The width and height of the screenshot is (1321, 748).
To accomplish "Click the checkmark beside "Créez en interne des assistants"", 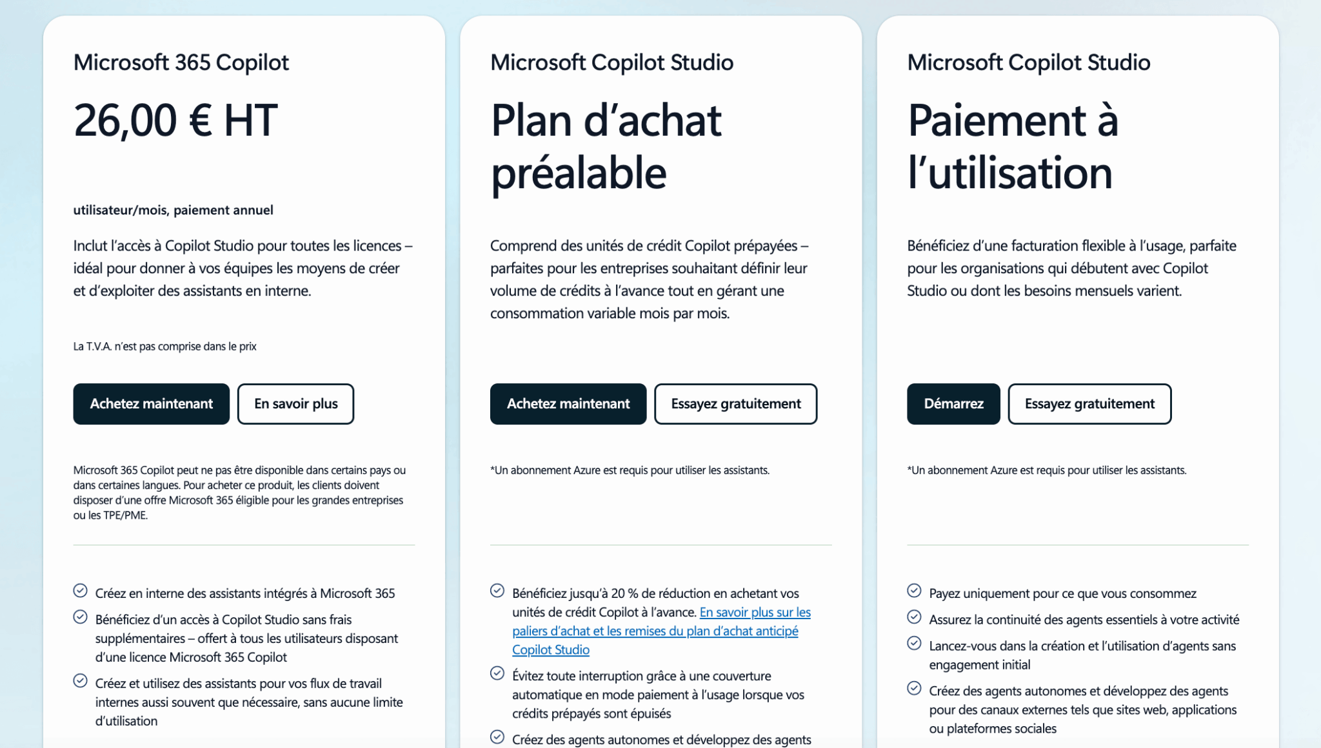I will tap(80, 590).
